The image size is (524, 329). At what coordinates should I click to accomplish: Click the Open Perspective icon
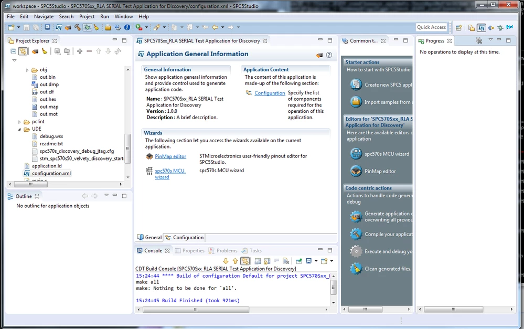(x=459, y=28)
